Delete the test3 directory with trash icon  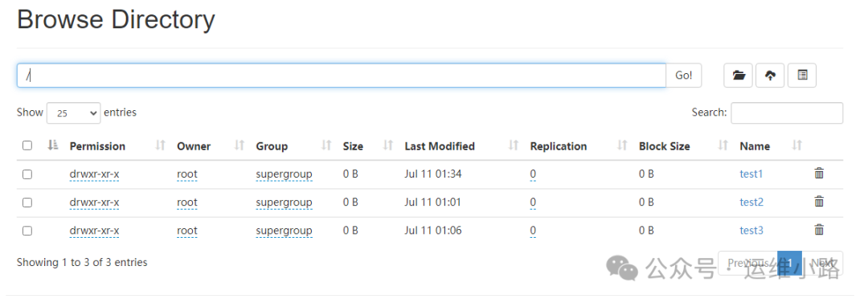pos(819,230)
